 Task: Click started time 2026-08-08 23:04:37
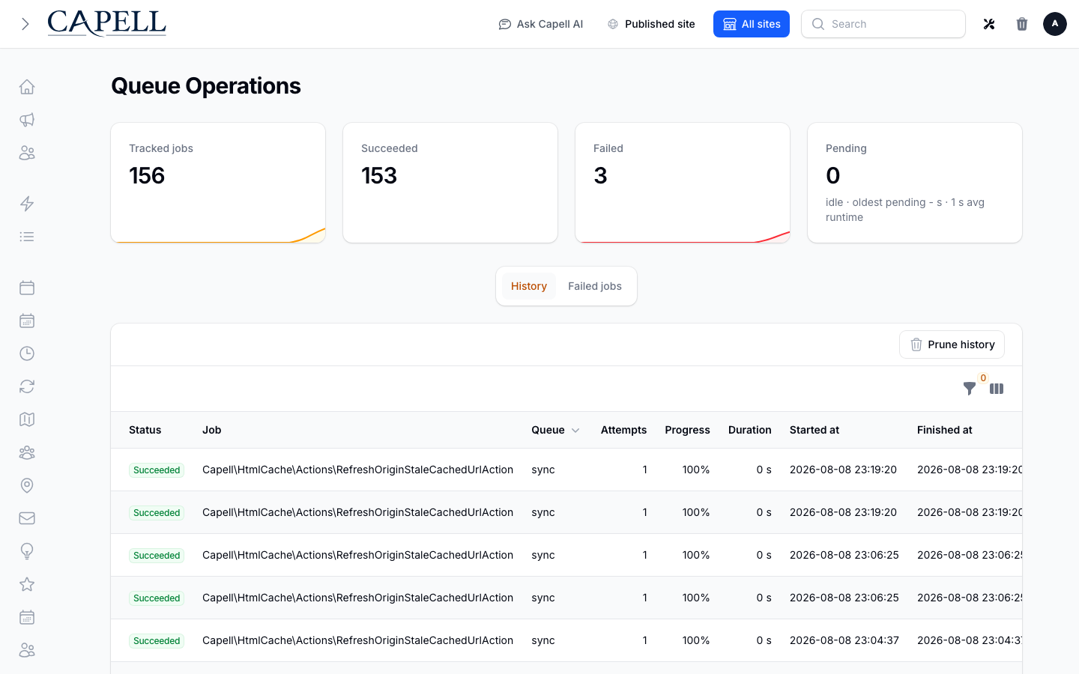coord(844,640)
